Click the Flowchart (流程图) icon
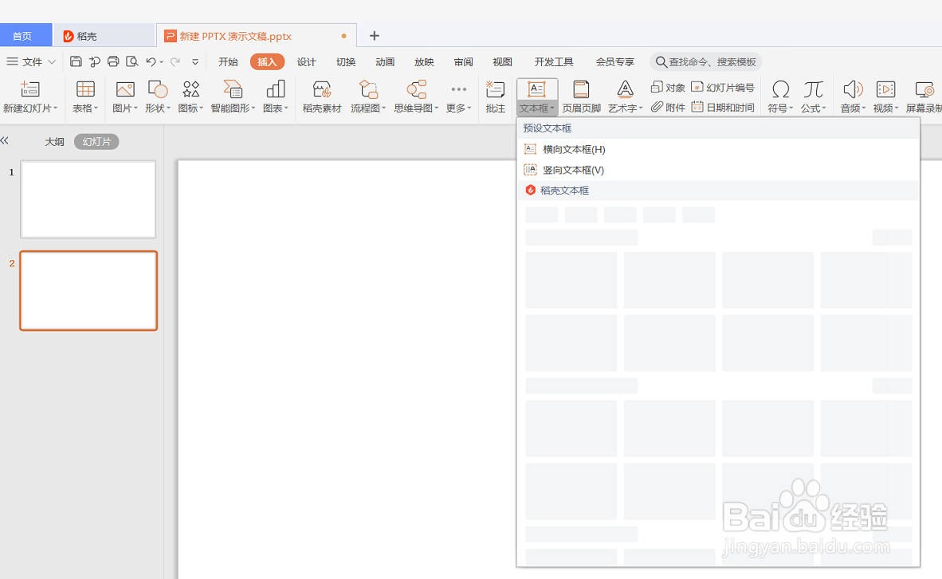 [x=368, y=89]
